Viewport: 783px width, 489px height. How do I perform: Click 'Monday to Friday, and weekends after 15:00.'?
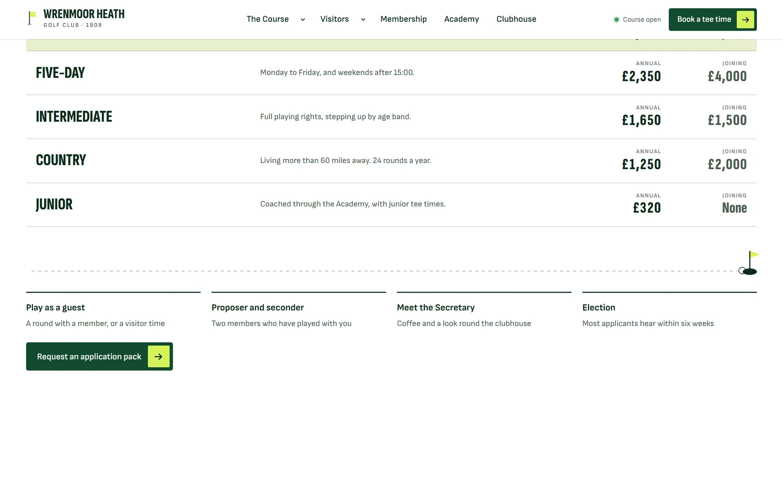(x=337, y=73)
